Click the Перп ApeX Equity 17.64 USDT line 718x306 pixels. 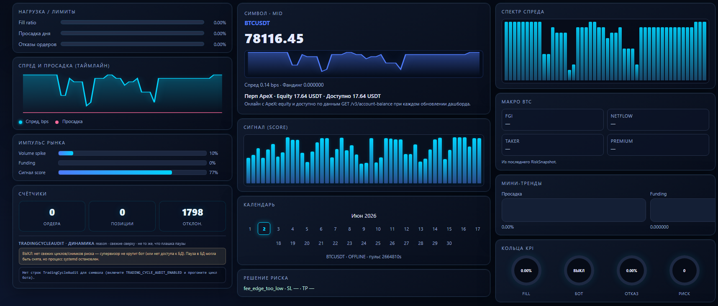pos(313,96)
